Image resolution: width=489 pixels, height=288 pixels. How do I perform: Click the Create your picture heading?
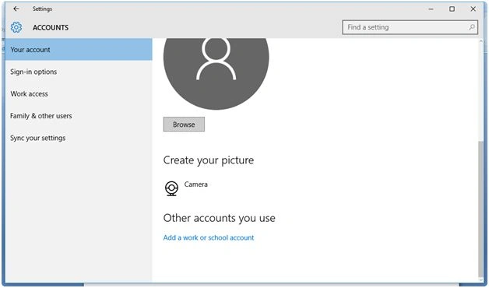pyautogui.click(x=209, y=160)
